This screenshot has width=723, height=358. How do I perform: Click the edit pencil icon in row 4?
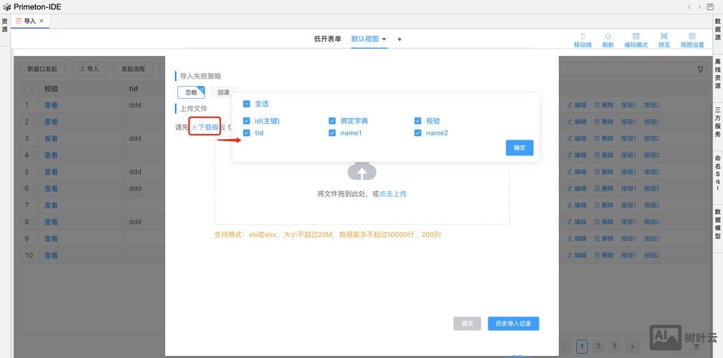tap(570, 155)
